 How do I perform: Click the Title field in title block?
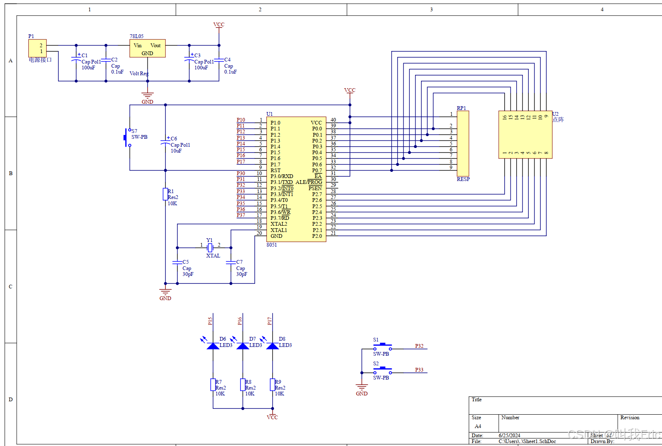pyautogui.click(x=566, y=405)
